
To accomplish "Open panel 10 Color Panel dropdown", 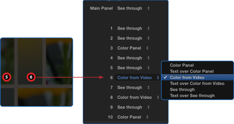I will 133,117.
